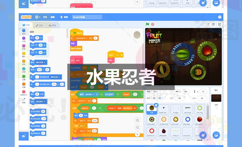
Task: Open the 文件 menu
Action: pos(45,17)
